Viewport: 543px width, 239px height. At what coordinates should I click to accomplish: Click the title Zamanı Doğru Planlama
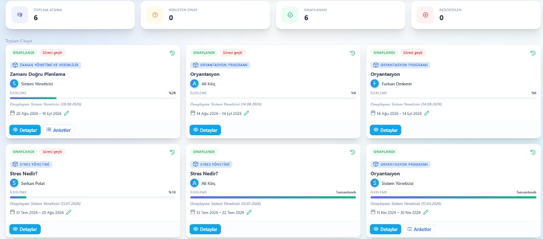click(38, 74)
